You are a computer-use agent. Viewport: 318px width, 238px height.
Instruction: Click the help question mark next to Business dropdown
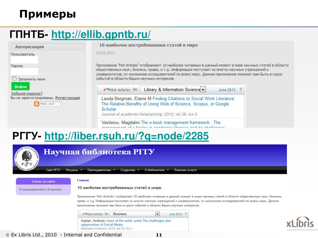(186, 214)
